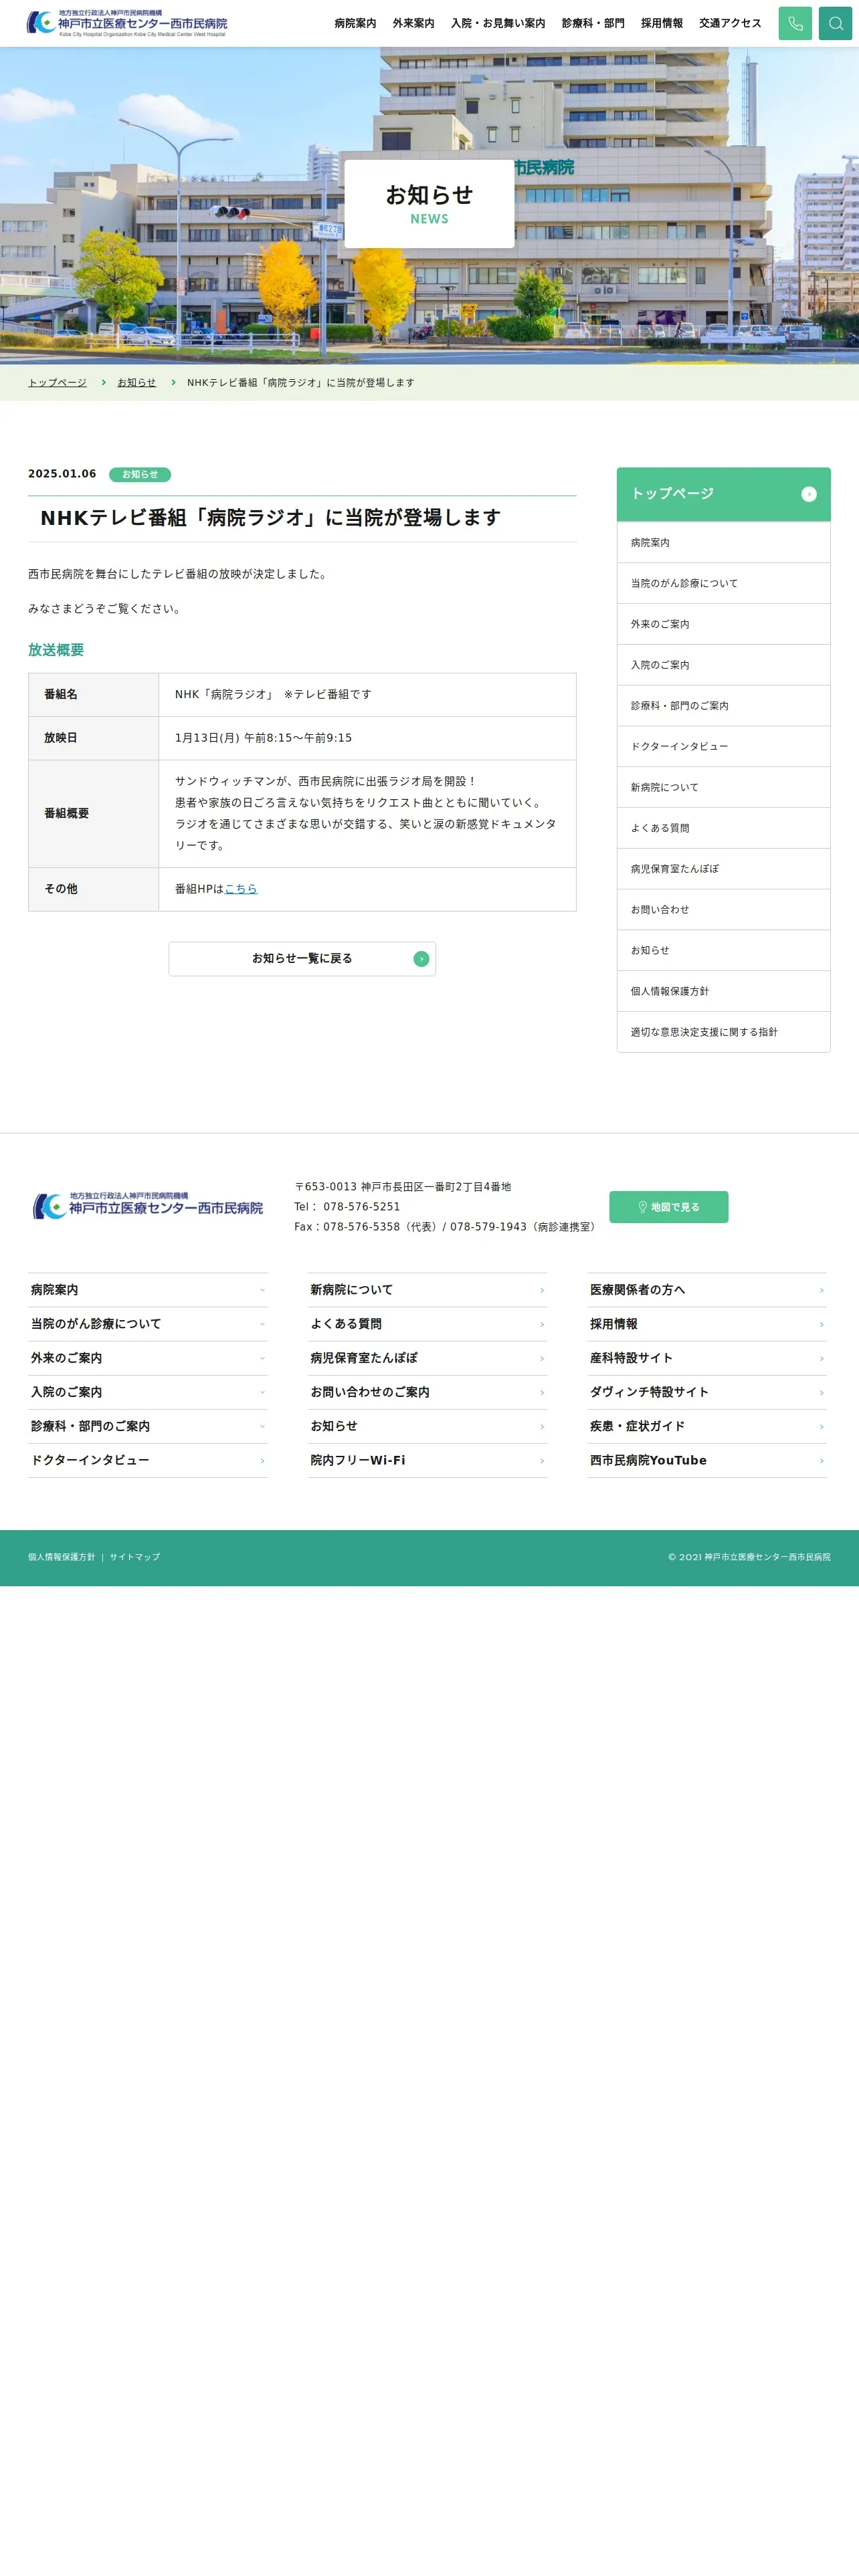The height and width of the screenshot is (2576, 859).
Task: Go to トップページ breadcrumb link
Action: (x=57, y=383)
